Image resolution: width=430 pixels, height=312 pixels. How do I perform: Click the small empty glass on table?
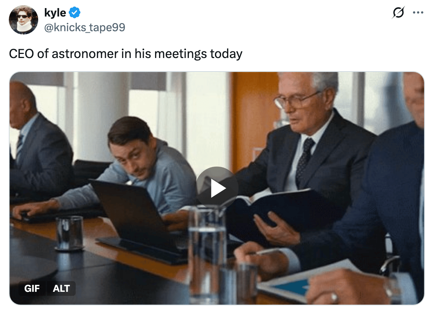tap(69, 233)
